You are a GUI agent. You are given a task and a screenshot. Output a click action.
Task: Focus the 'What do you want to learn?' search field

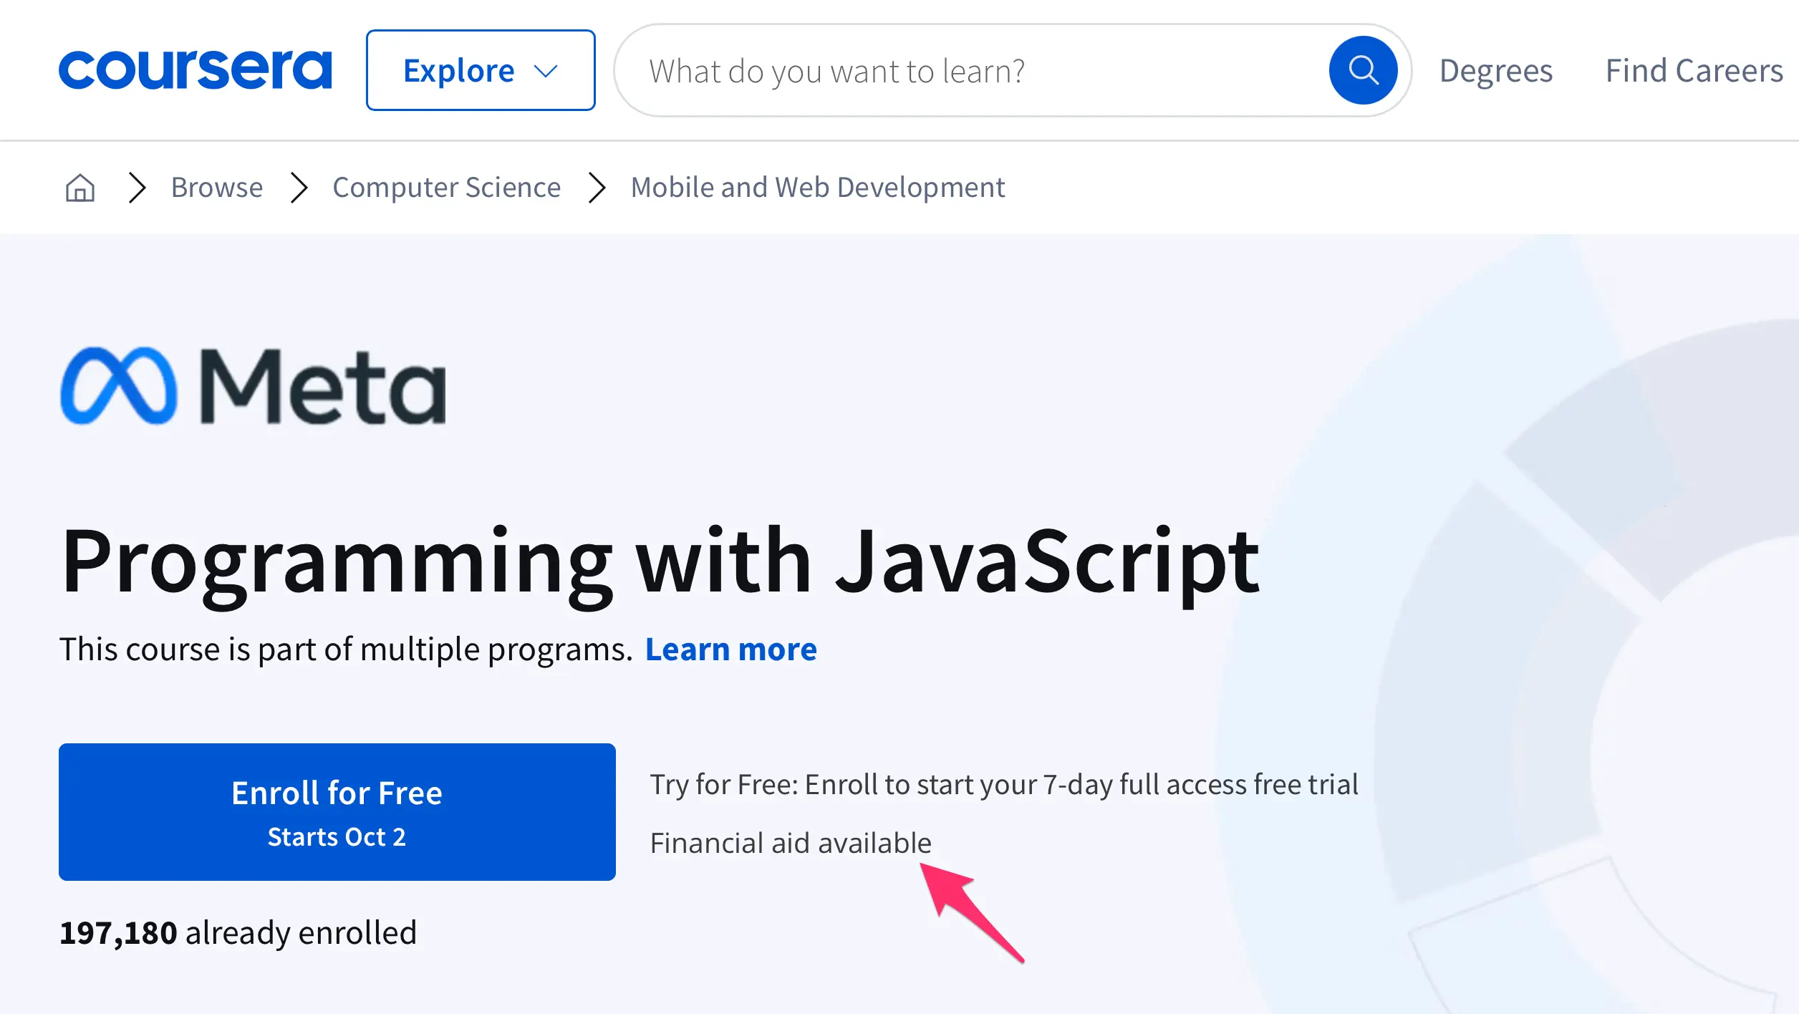(967, 71)
